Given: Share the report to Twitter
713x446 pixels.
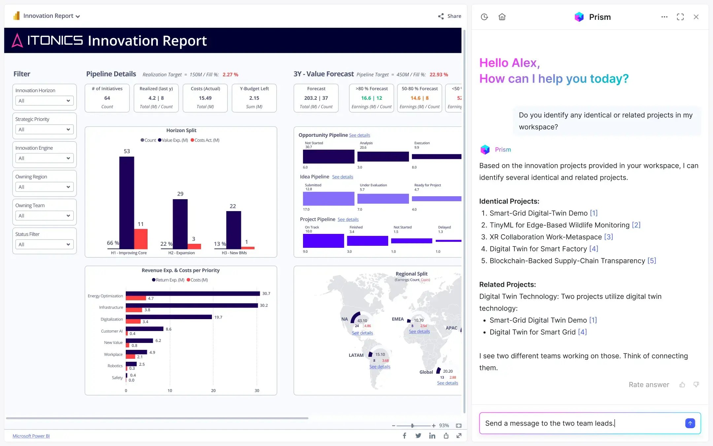Looking at the screenshot, I should 418,435.
